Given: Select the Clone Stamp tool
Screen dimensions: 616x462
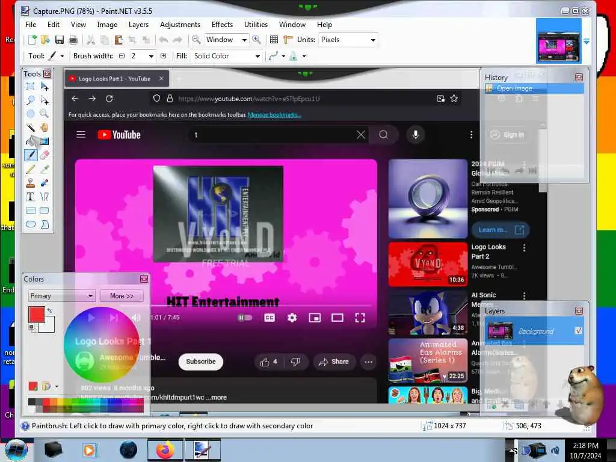Looking at the screenshot, I should [x=30, y=183].
